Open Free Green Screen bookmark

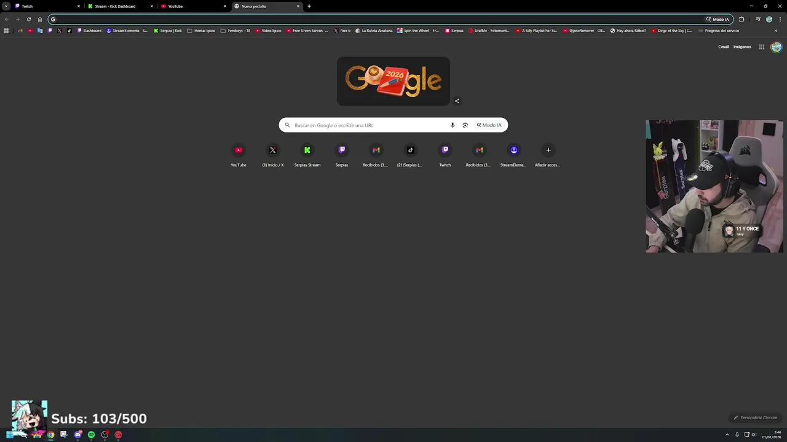pos(307,31)
